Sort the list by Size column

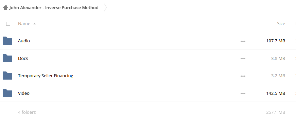coord(281,23)
